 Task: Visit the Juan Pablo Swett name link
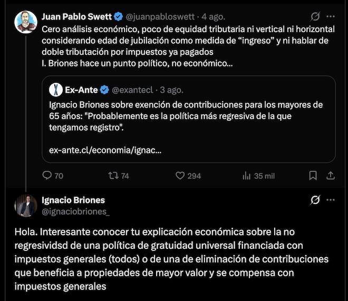pyautogui.click(x=76, y=17)
